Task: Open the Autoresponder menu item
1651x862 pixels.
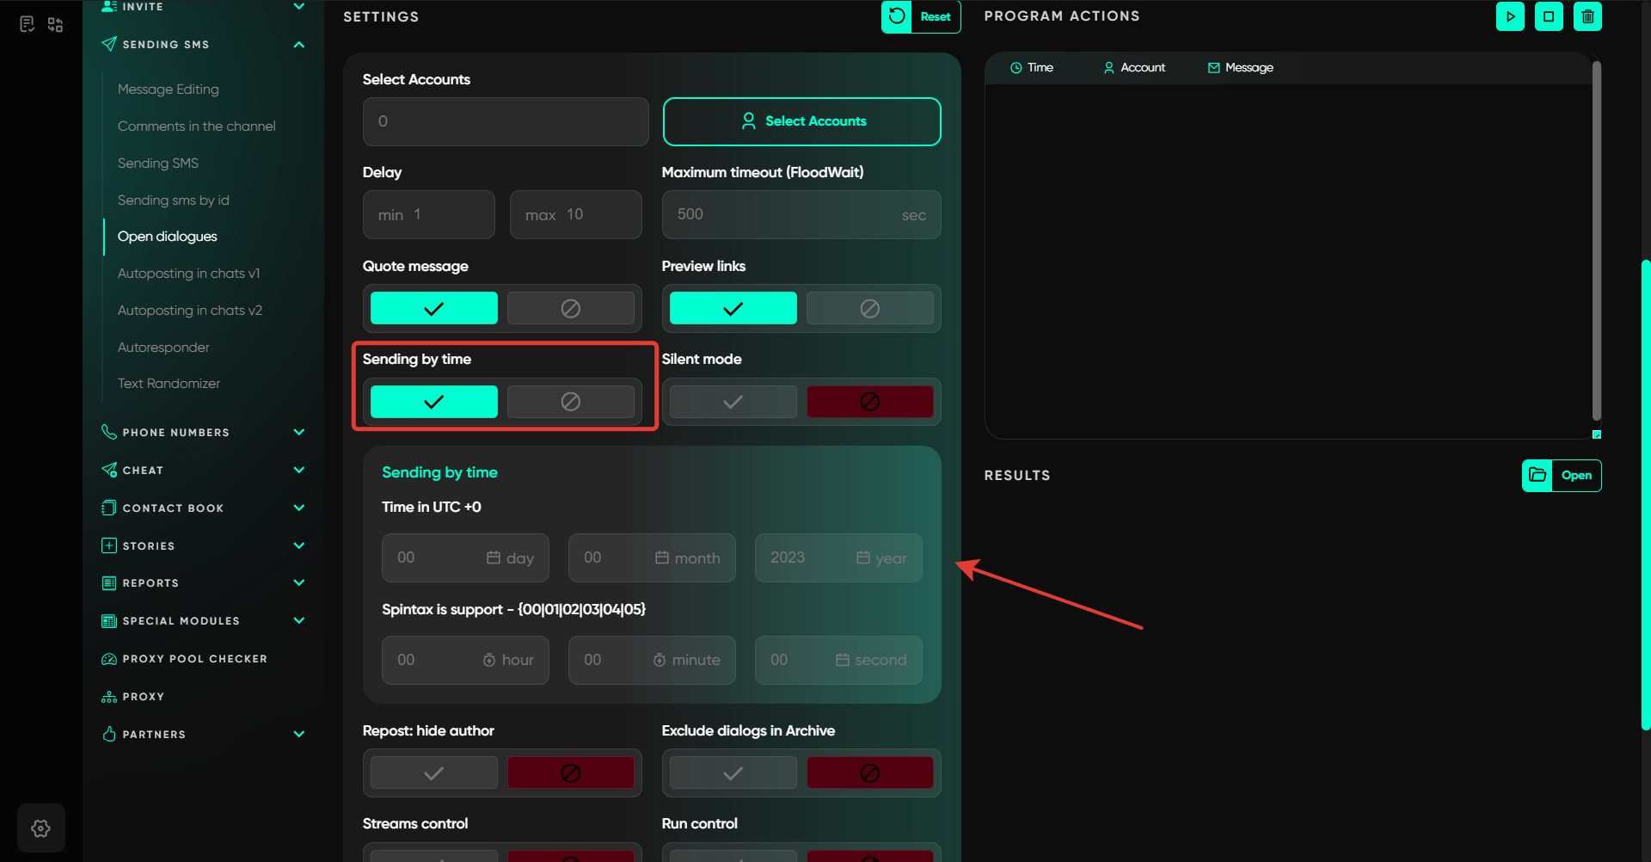Action: (163, 347)
